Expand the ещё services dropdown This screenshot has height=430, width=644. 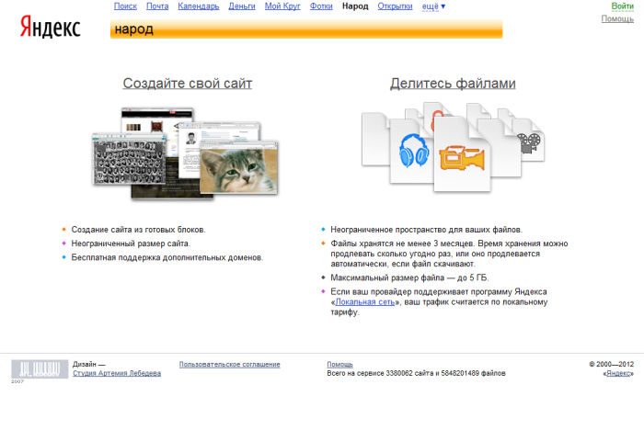coord(433,6)
